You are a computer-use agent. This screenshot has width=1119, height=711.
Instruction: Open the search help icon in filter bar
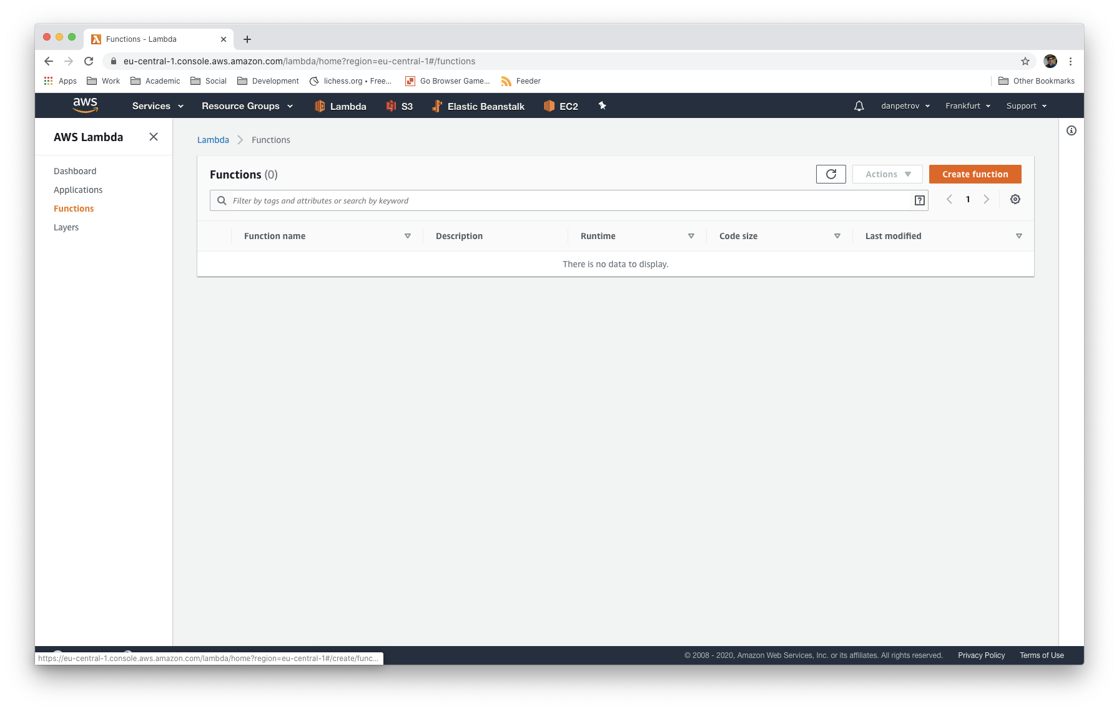coord(919,200)
